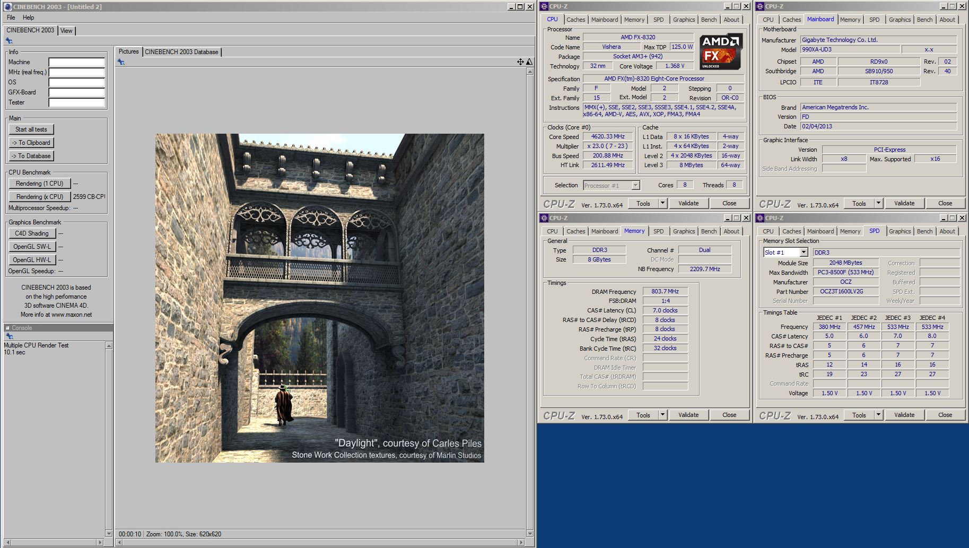Click the AMD FX Unlocked logo

click(720, 51)
